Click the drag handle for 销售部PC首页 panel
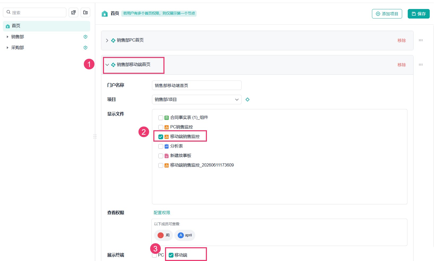This screenshot has width=434, height=261. point(421,40)
